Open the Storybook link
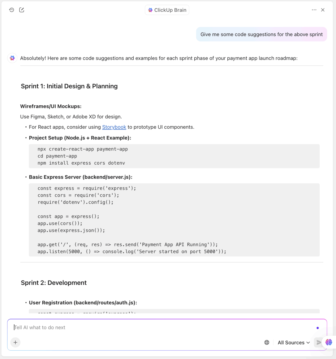 click(x=114, y=127)
